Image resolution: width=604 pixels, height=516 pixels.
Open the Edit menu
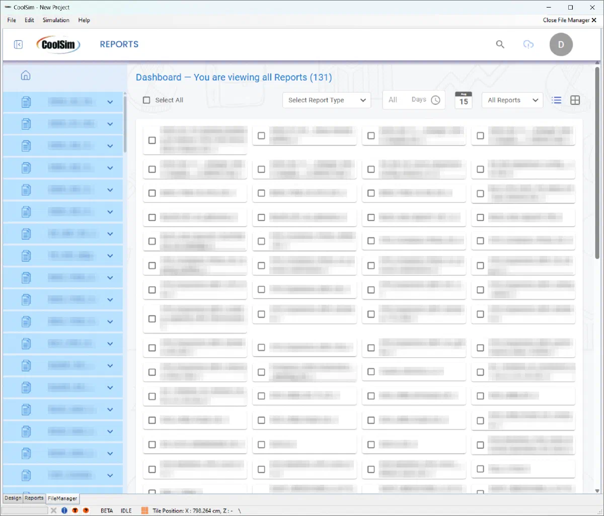(x=29, y=20)
